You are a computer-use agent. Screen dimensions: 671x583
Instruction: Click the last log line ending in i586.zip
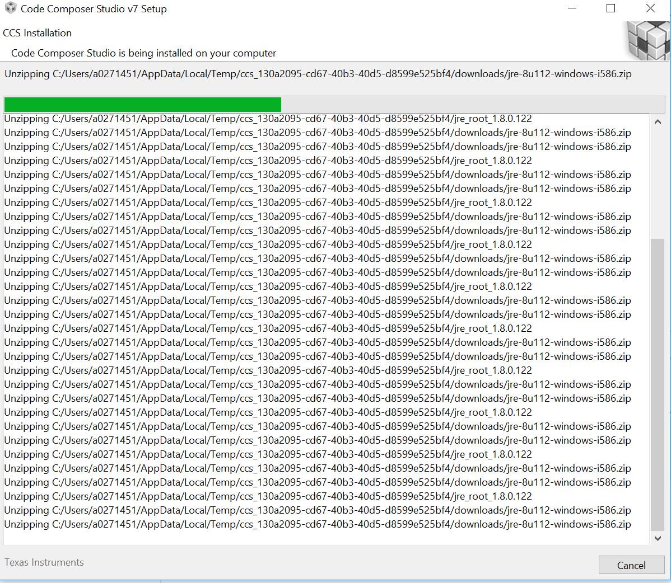(x=318, y=524)
